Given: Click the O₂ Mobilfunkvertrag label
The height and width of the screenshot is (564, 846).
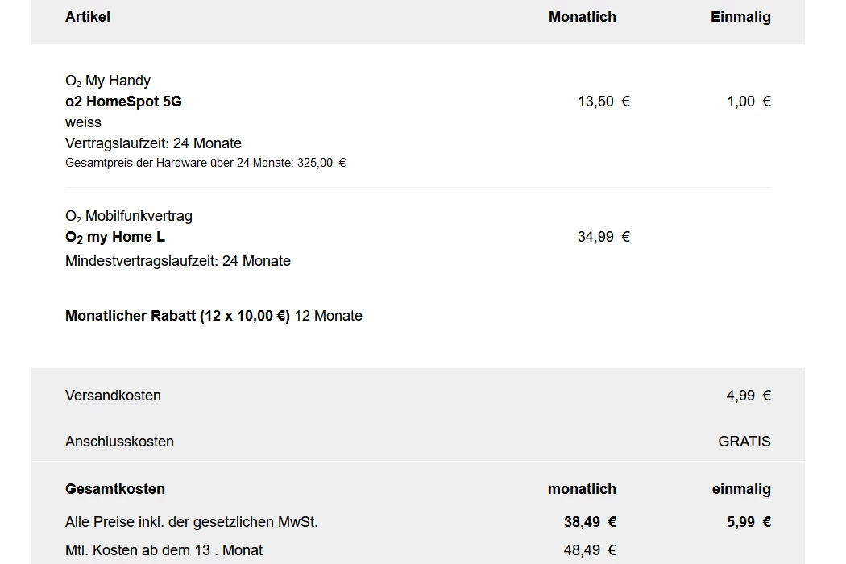Looking at the screenshot, I should [x=129, y=216].
